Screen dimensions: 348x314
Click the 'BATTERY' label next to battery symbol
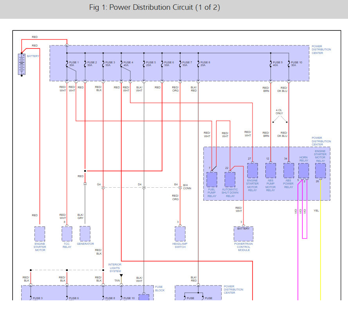point(33,56)
